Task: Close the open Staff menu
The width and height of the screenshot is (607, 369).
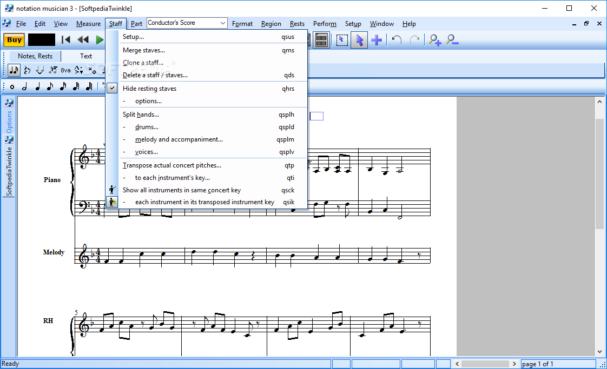Action: [x=115, y=24]
